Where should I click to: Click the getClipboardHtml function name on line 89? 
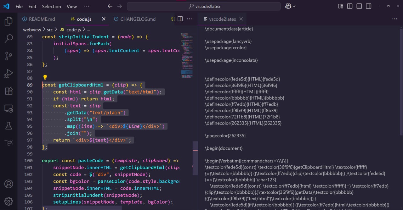click(x=81, y=85)
